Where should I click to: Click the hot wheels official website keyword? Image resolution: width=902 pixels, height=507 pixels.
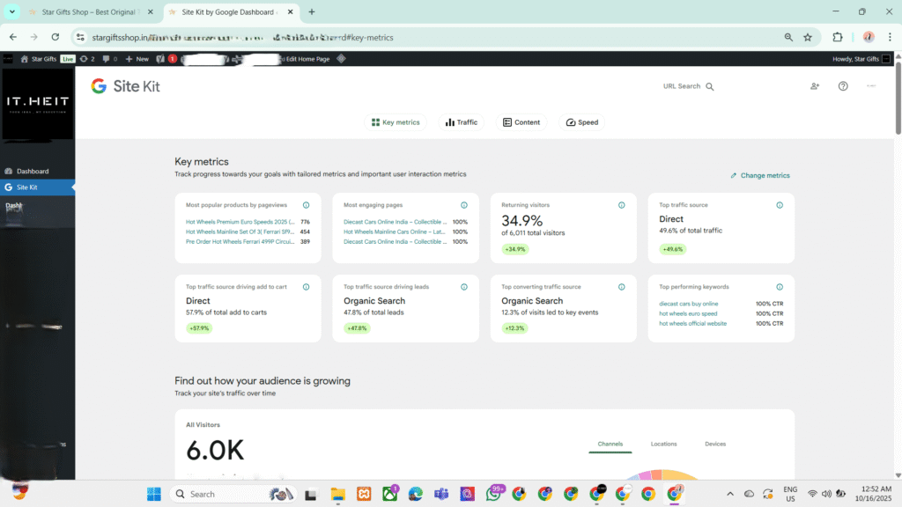[692, 323]
